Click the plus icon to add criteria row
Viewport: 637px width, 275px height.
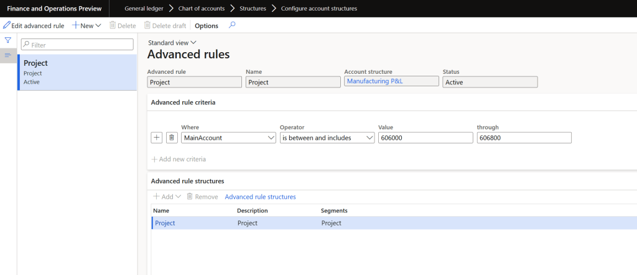coord(157,138)
